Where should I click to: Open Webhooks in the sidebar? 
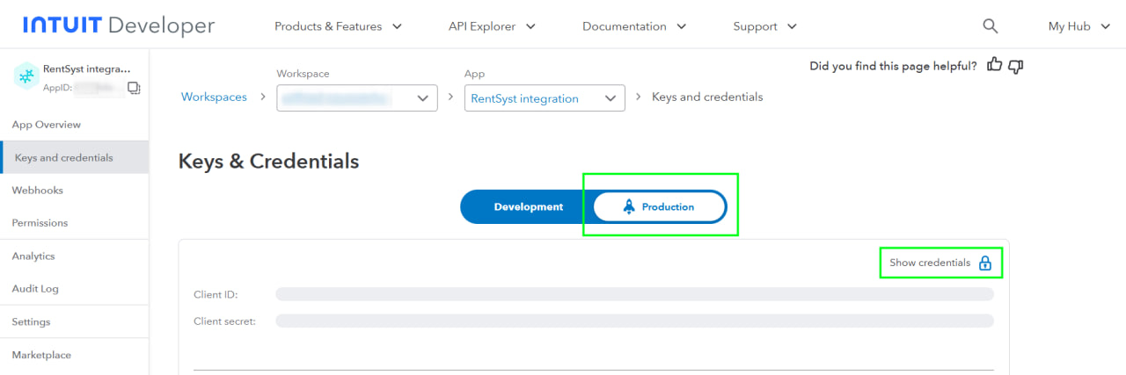[x=38, y=191]
